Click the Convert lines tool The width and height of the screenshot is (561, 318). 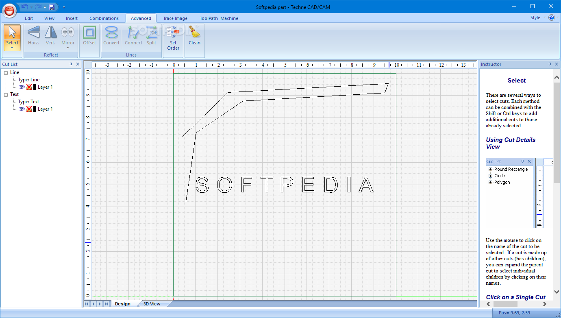(x=111, y=35)
